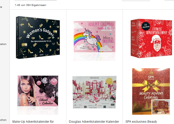Click the small inset photo on SPA calendar
The width and height of the screenshot is (174, 124).
pyautogui.click(x=161, y=107)
